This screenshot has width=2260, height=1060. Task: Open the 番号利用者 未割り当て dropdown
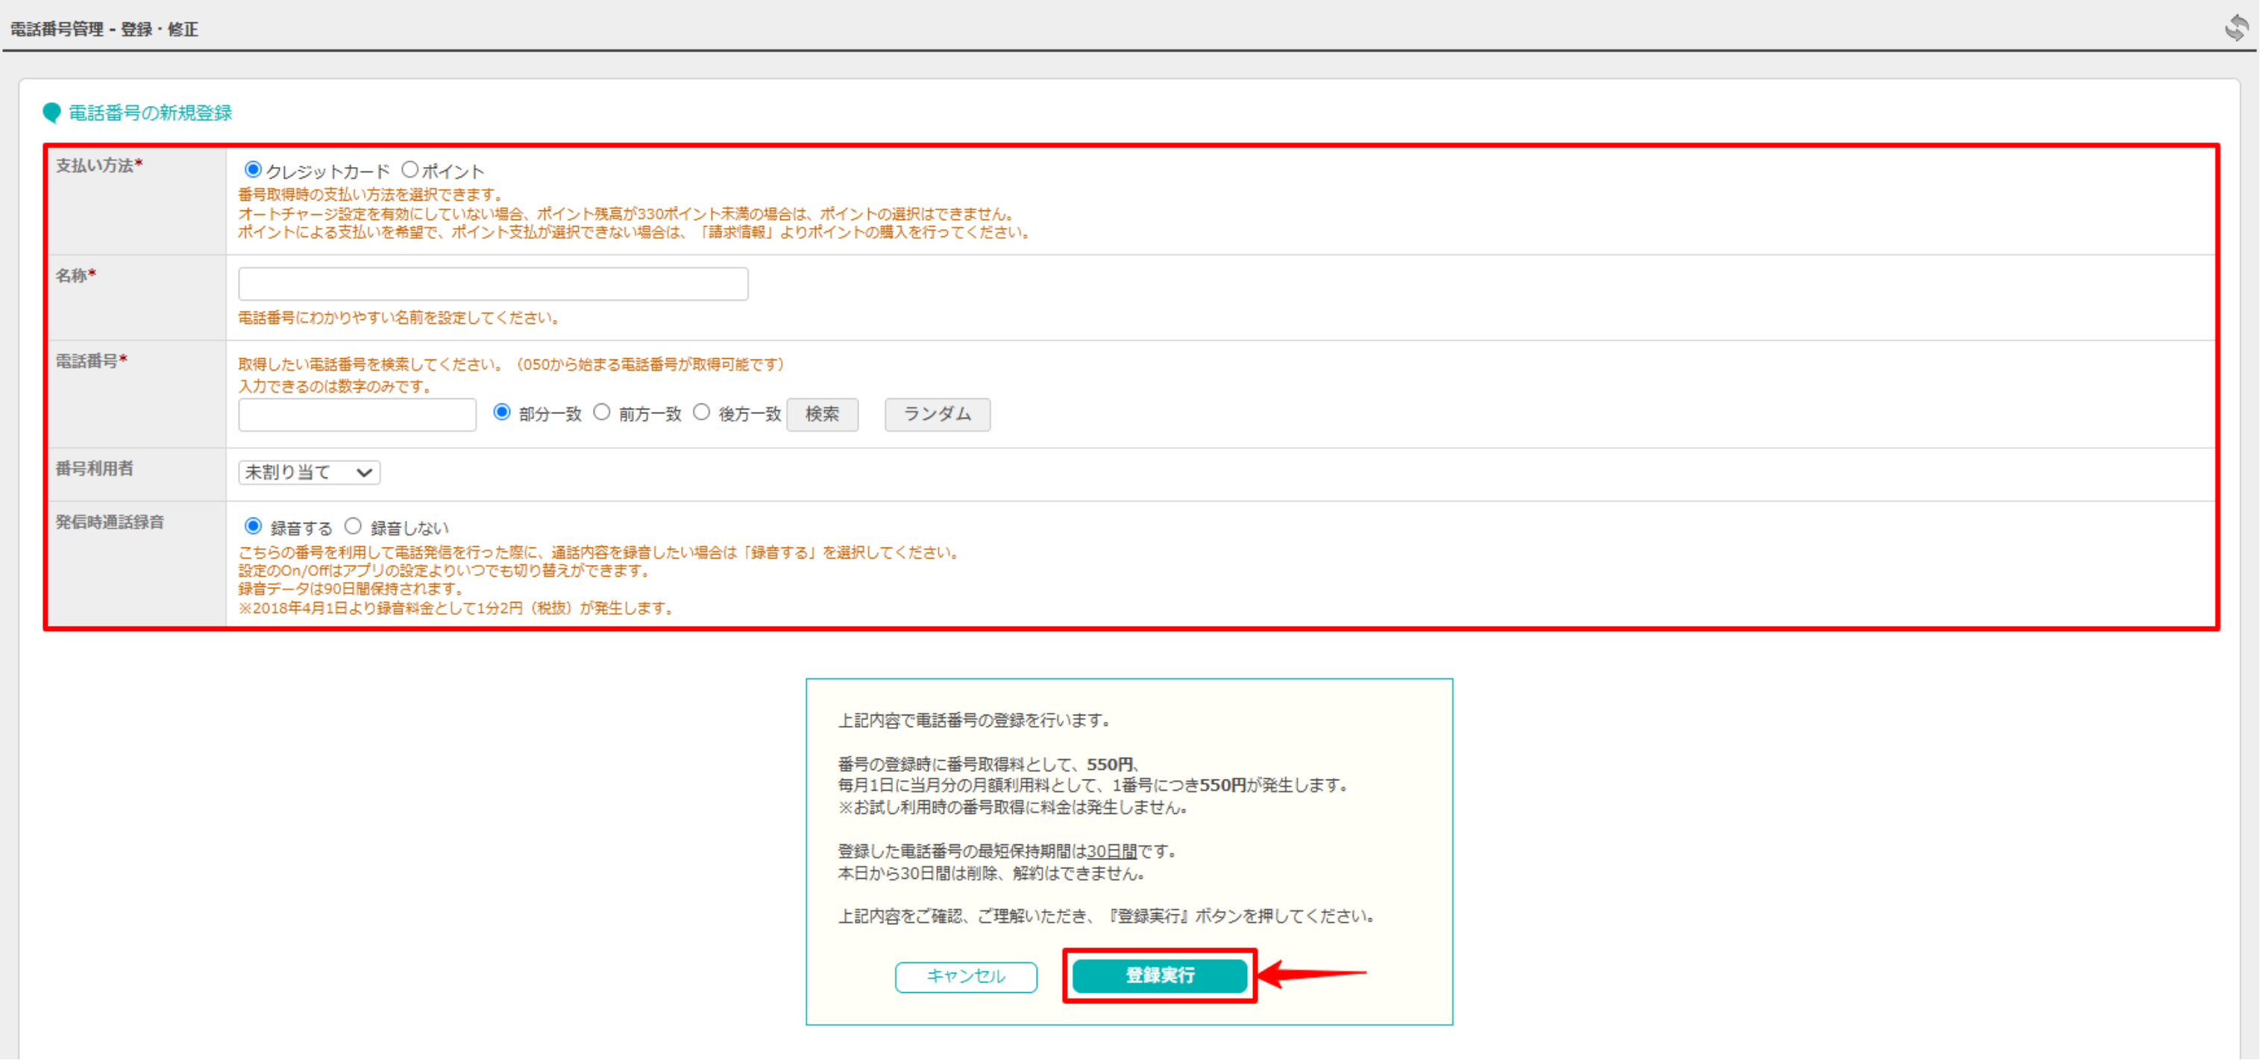point(308,471)
